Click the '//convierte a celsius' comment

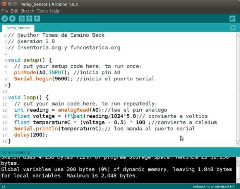(184, 123)
